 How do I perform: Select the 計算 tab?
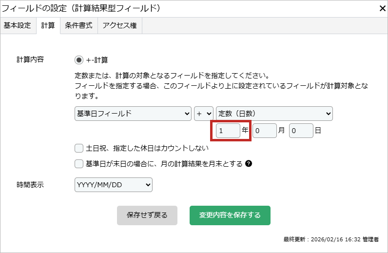[x=48, y=26]
